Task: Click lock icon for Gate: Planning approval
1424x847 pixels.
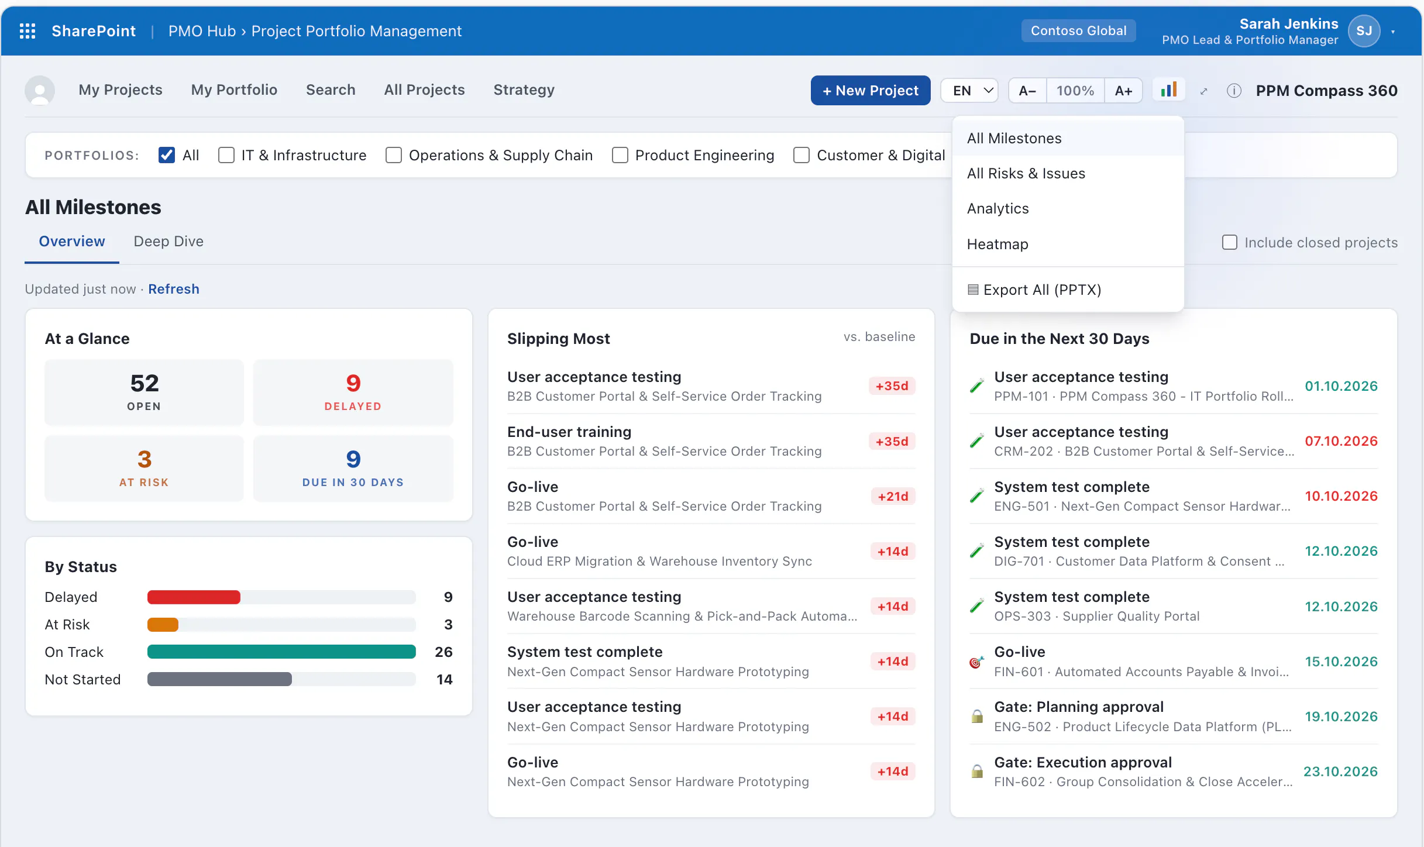Action: (976, 717)
